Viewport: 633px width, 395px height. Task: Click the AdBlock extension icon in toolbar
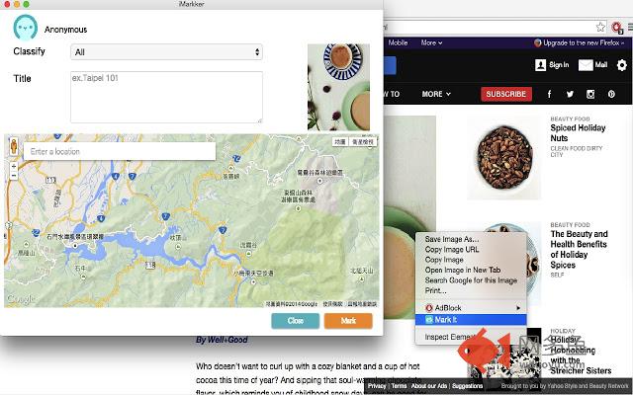click(617, 28)
